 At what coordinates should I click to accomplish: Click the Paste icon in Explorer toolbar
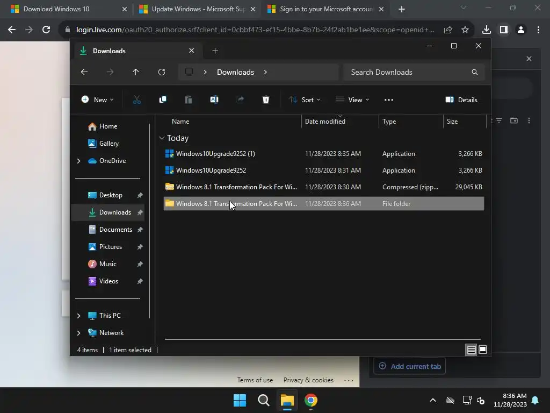pos(189,100)
